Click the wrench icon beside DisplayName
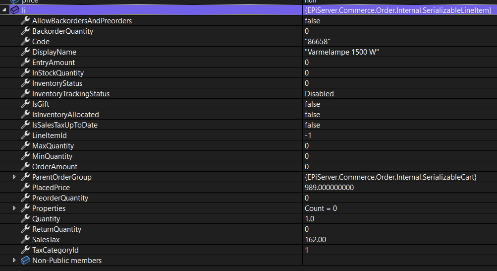 [x=25, y=52]
